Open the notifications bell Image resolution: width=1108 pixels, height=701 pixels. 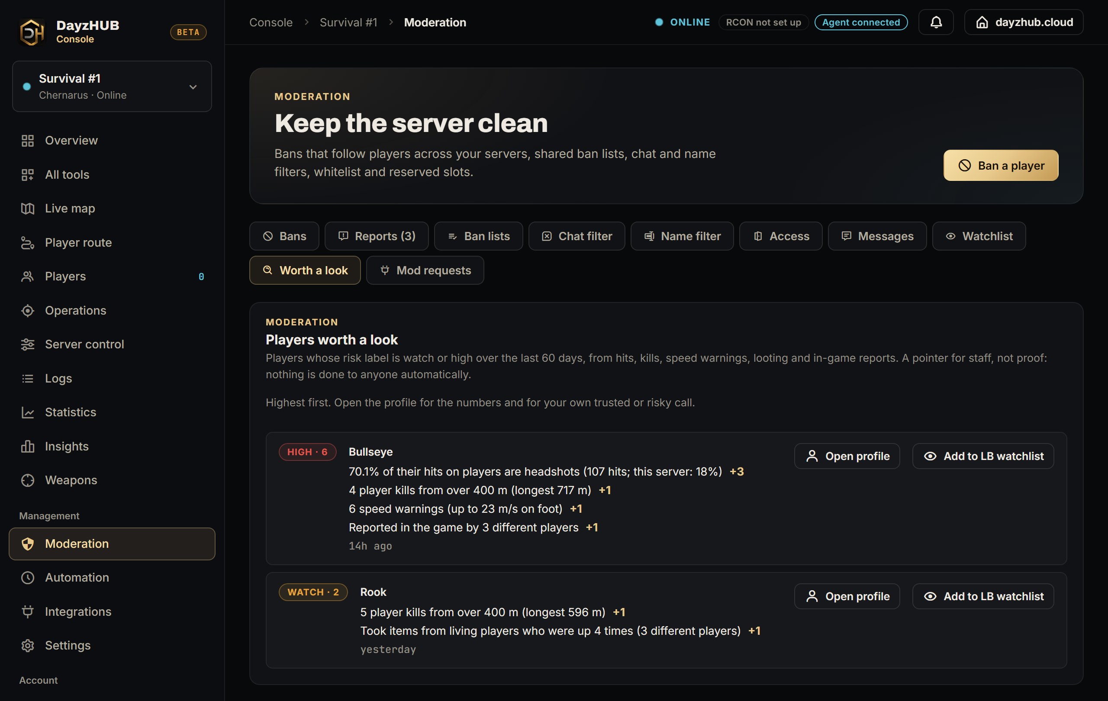[x=935, y=22]
